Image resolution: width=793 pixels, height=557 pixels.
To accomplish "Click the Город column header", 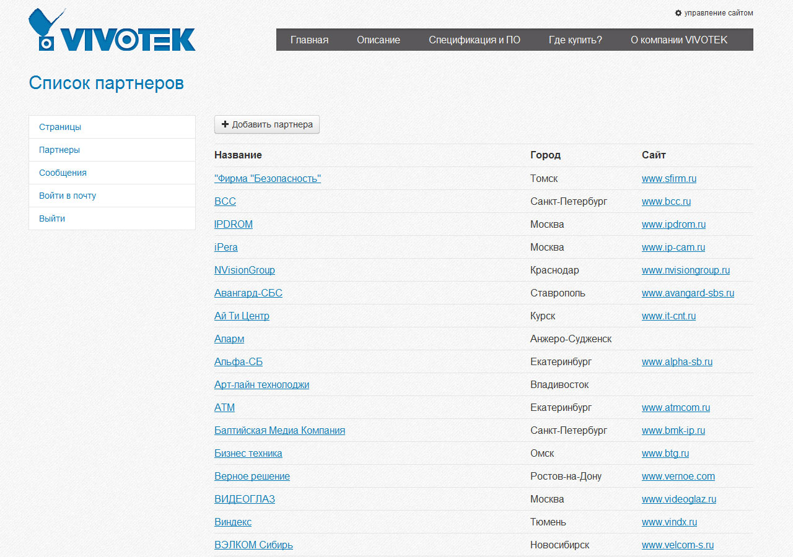I will (x=545, y=155).
